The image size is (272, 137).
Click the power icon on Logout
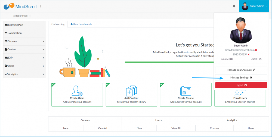pos(245,85)
